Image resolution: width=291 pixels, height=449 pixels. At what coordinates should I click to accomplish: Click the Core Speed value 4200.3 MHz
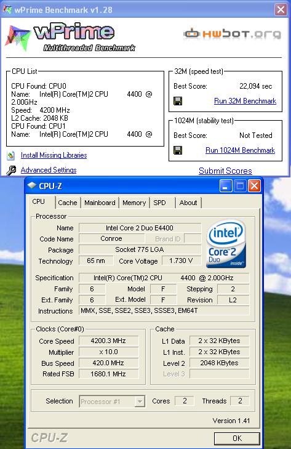tap(108, 341)
